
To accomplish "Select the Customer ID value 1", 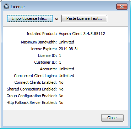I will point(60,62).
